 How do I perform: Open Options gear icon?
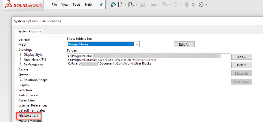(x=201, y=5)
